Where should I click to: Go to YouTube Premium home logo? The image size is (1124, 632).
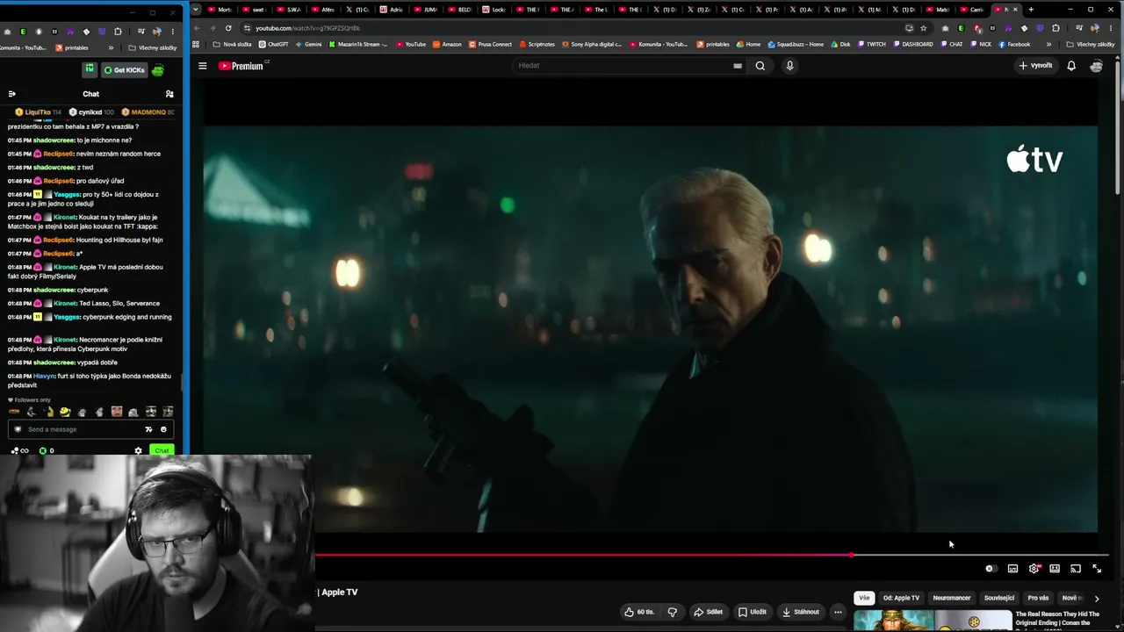[x=241, y=66]
